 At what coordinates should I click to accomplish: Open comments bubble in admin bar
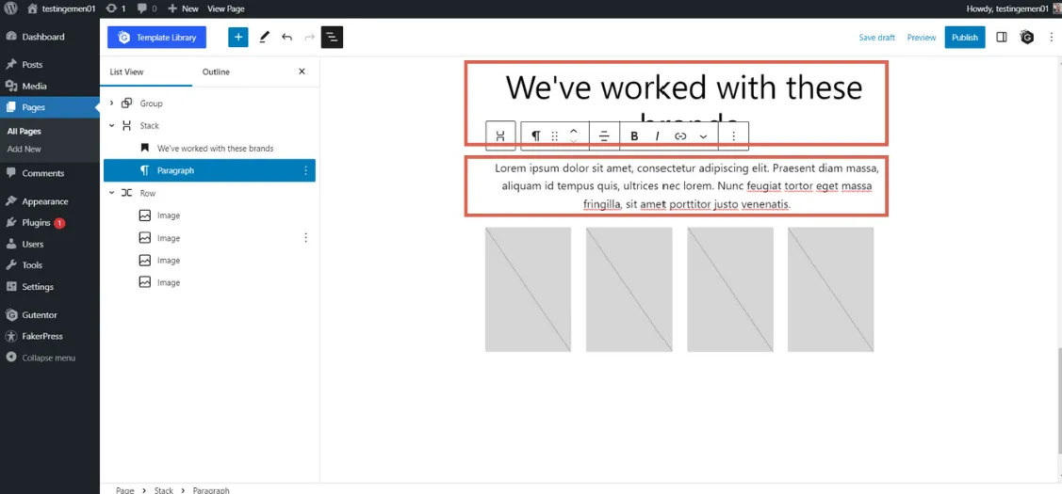coord(146,8)
